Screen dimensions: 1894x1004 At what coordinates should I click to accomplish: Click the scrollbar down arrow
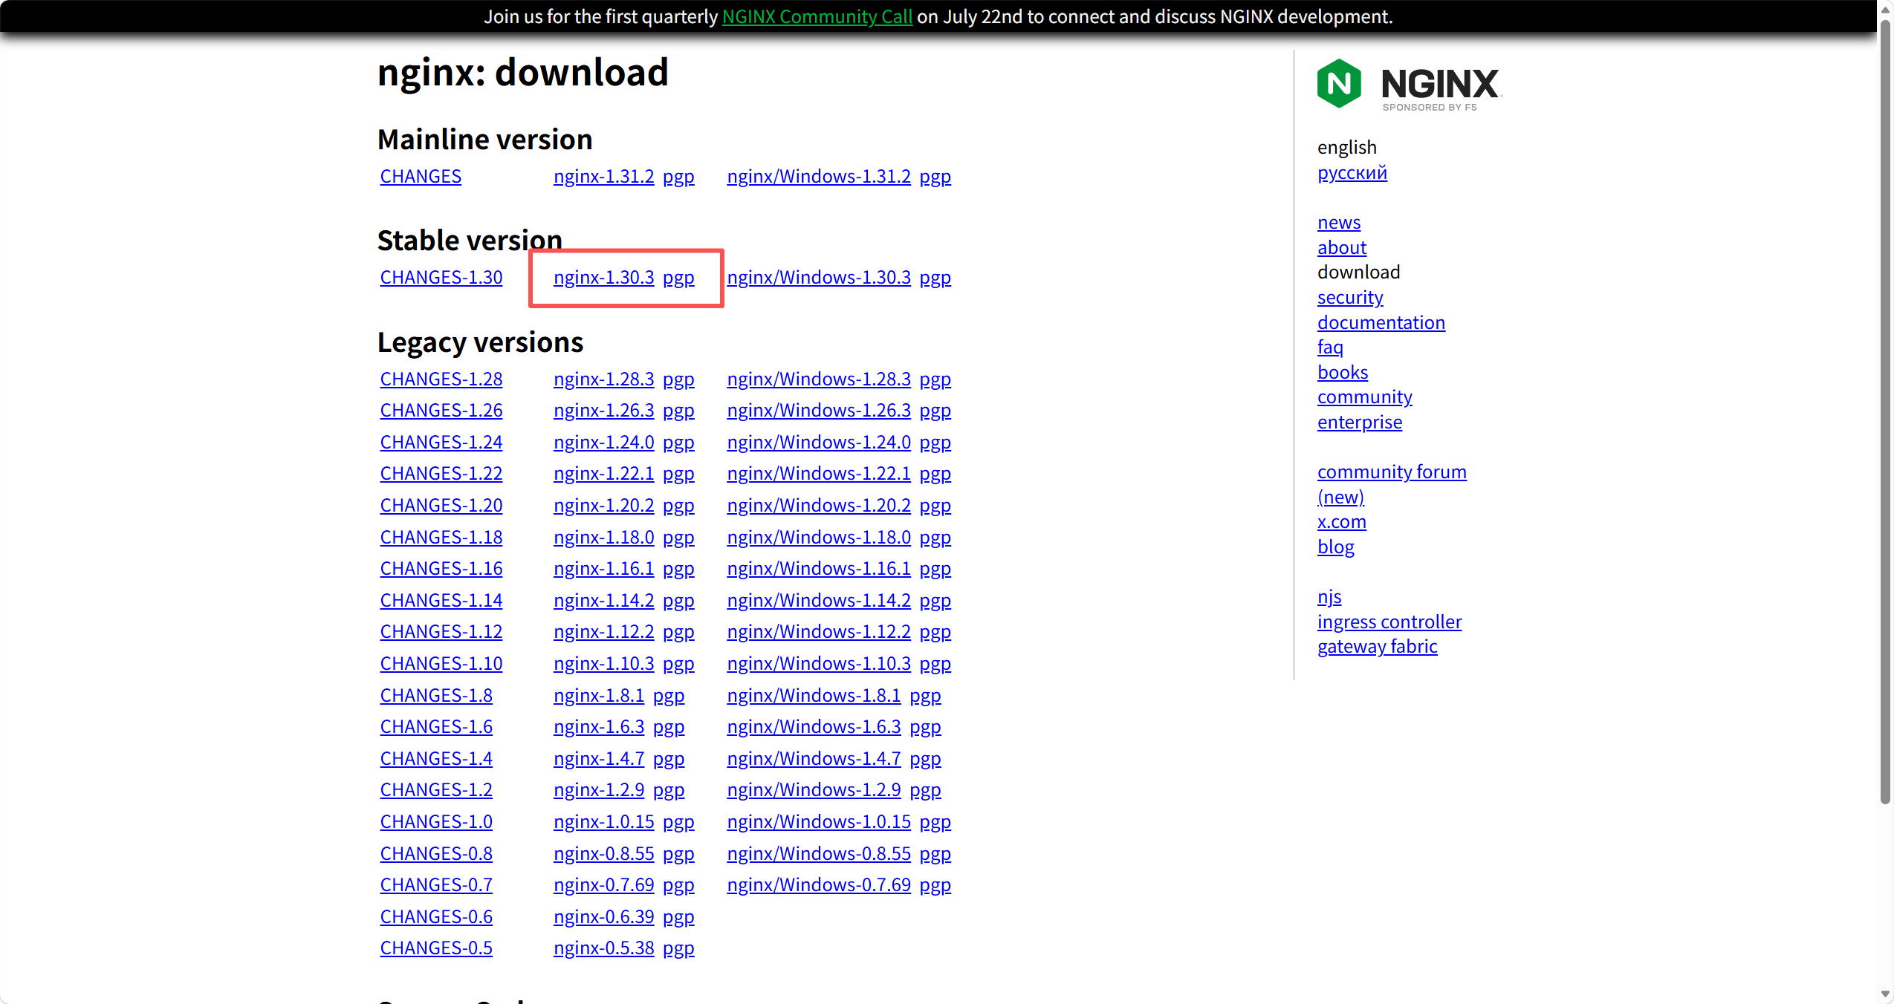pos(1884,994)
